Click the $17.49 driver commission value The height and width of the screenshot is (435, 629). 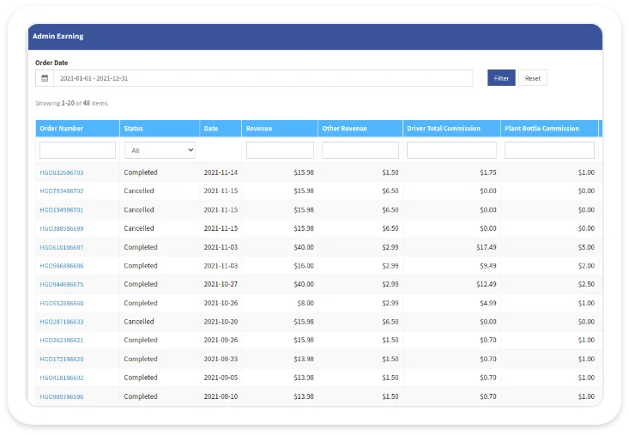pos(487,247)
